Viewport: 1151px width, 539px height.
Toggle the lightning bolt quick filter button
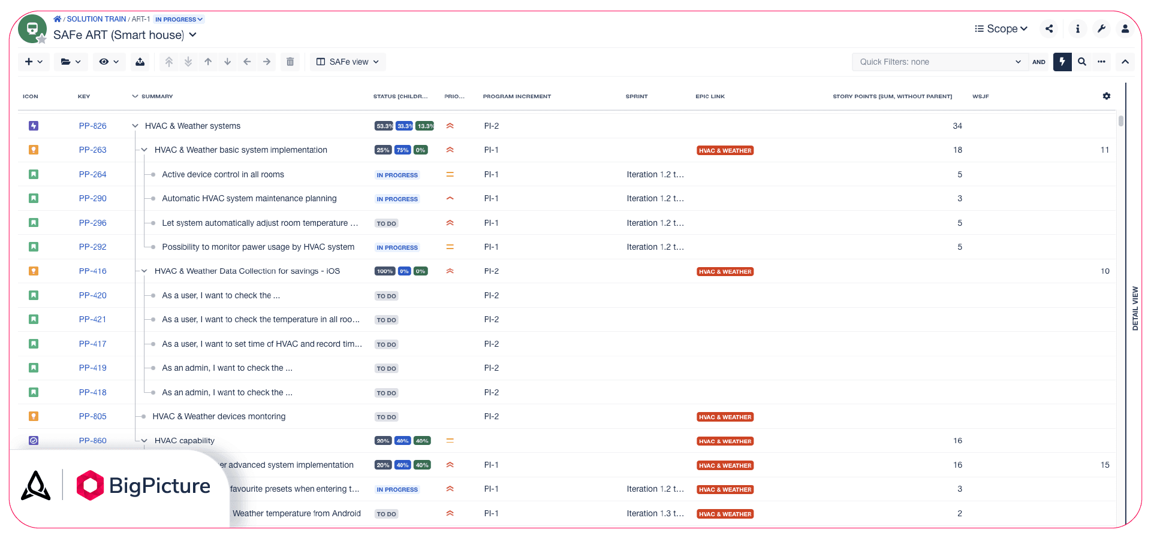click(x=1062, y=62)
